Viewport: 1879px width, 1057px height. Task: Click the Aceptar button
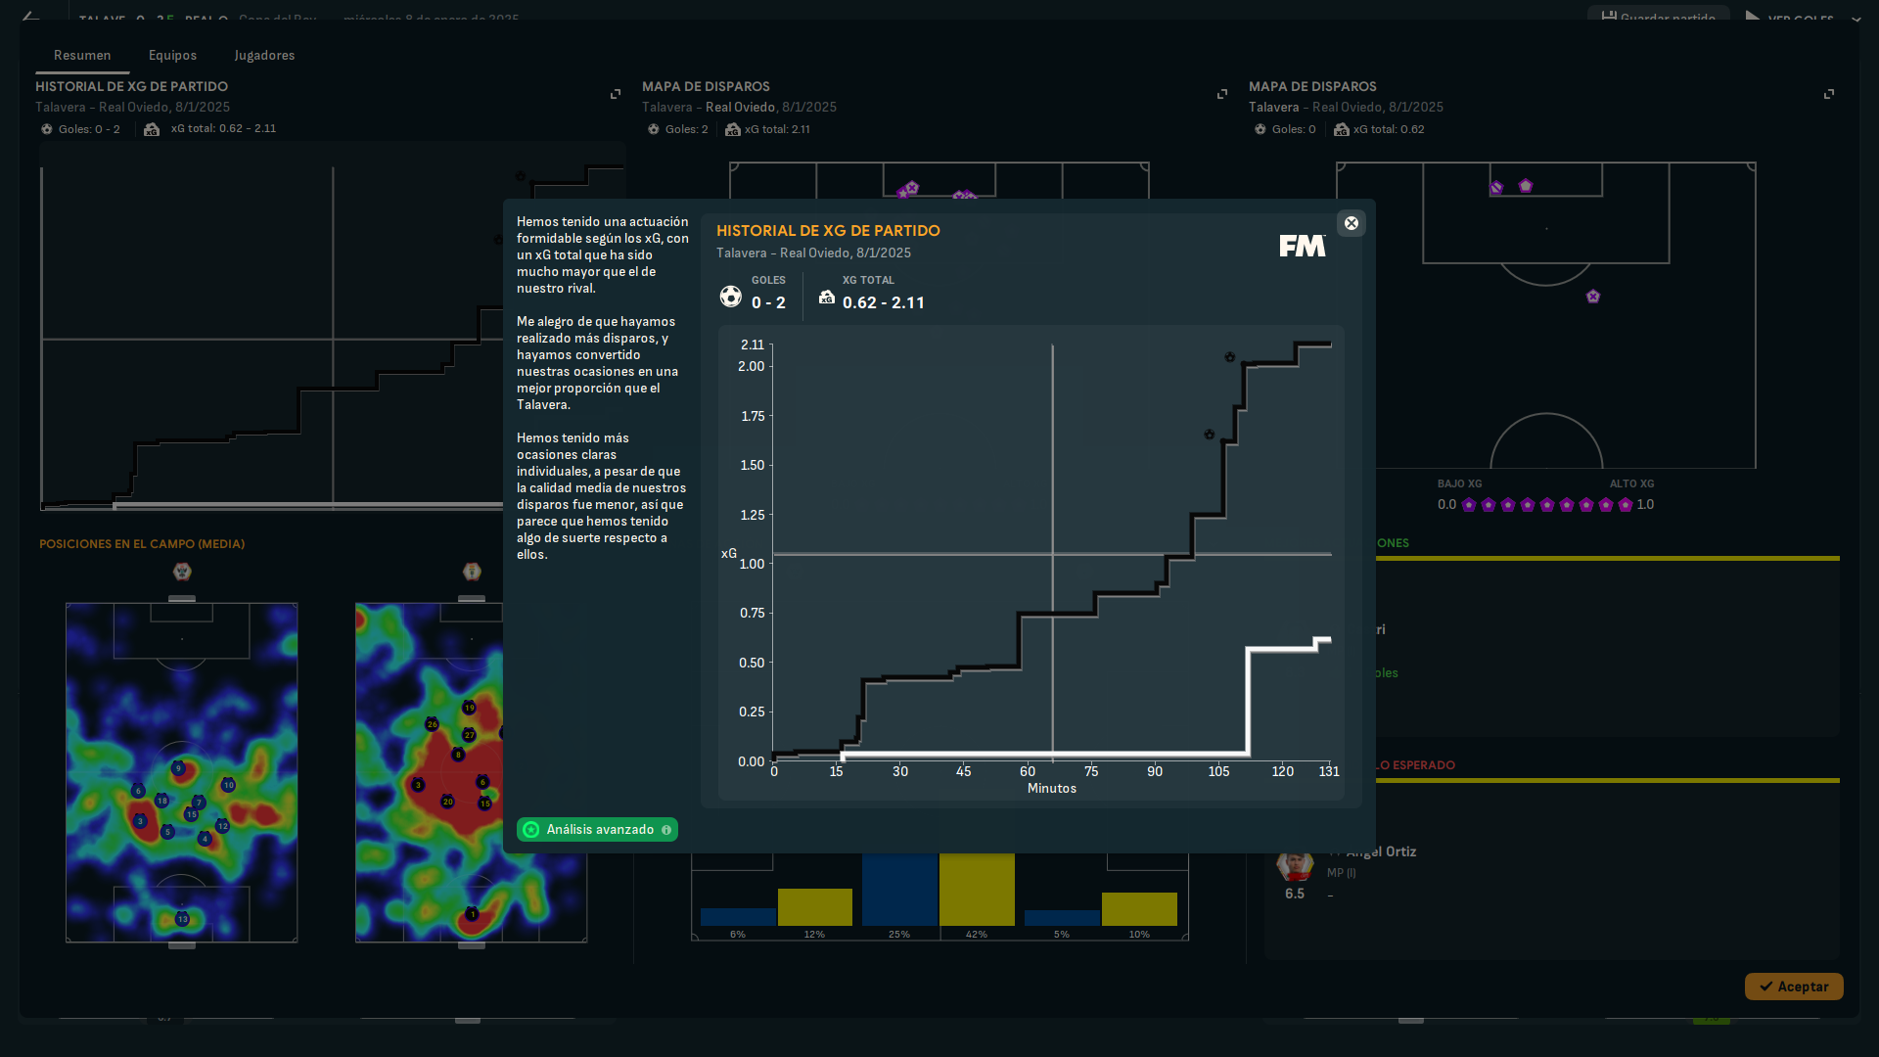1793,987
